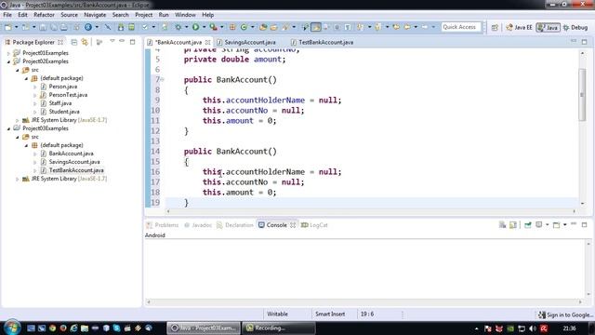Screen dimensions: 595x335
Task: Collapse the constructor fold at line 7
Action: (162, 79)
